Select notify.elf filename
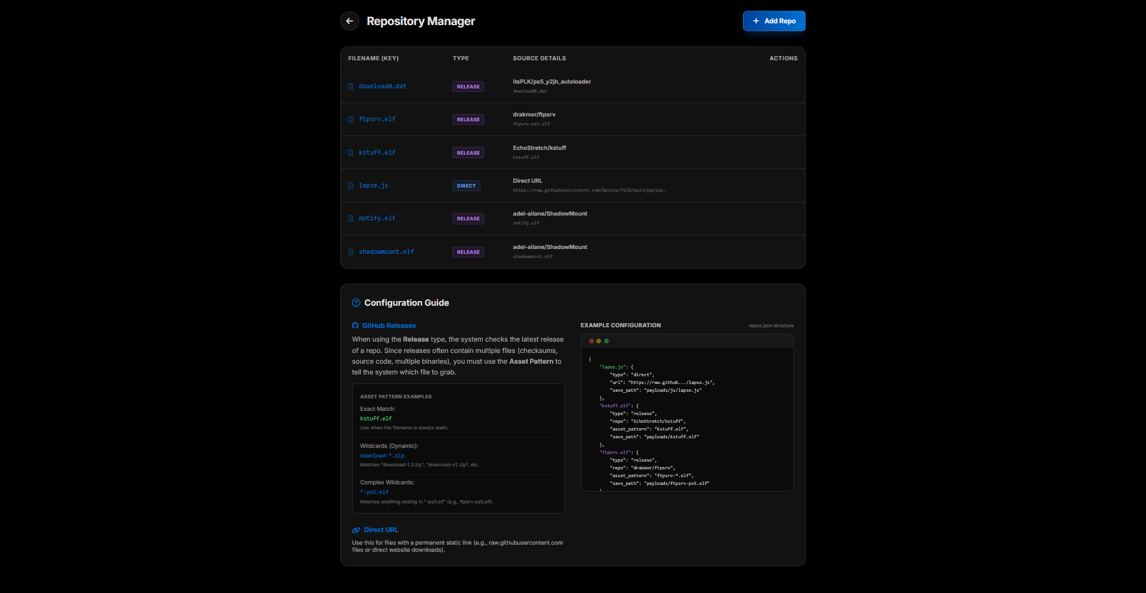Image resolution: width=1146 pixels, height=593 pixels. (x=377, y=219)
